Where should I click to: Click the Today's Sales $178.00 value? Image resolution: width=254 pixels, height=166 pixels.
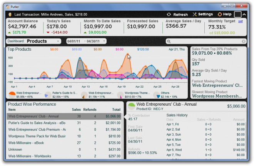click(x=57, y=27)
